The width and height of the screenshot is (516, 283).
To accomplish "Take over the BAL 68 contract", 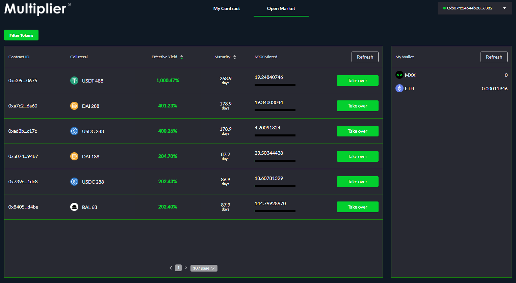I will (x=358, y=207).
